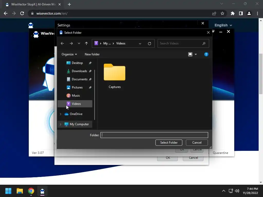Expand the OneDrive tree node

point(60,114)
